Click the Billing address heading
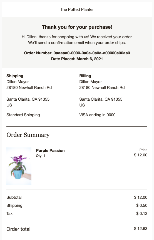 [85, 76]
